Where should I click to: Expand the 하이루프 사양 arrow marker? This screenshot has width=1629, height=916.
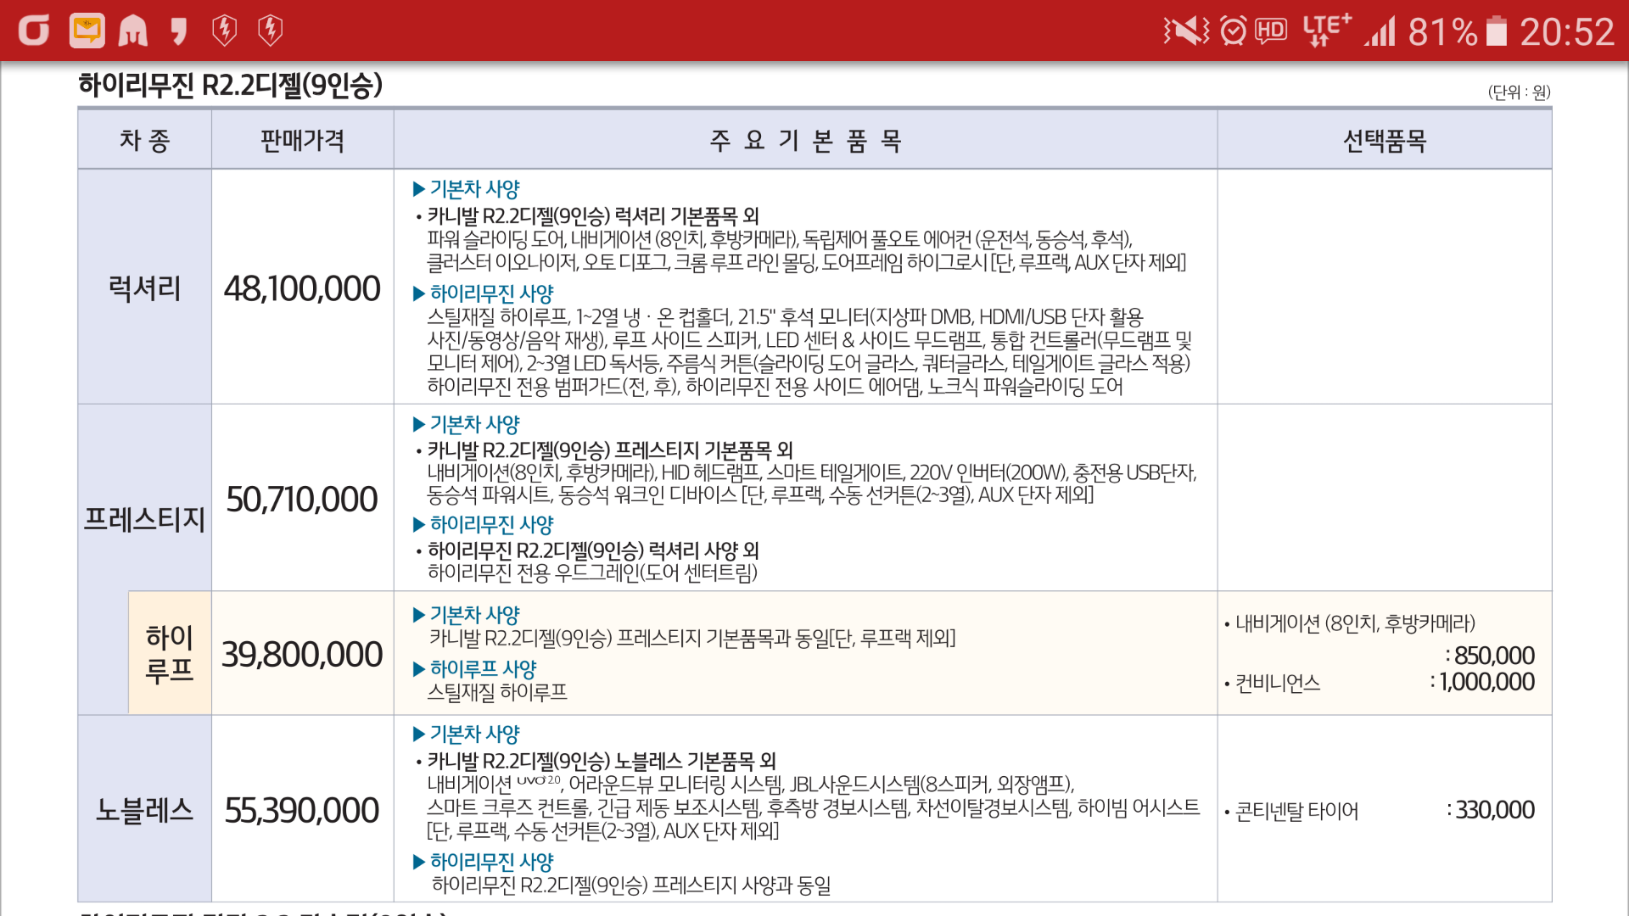418,668
